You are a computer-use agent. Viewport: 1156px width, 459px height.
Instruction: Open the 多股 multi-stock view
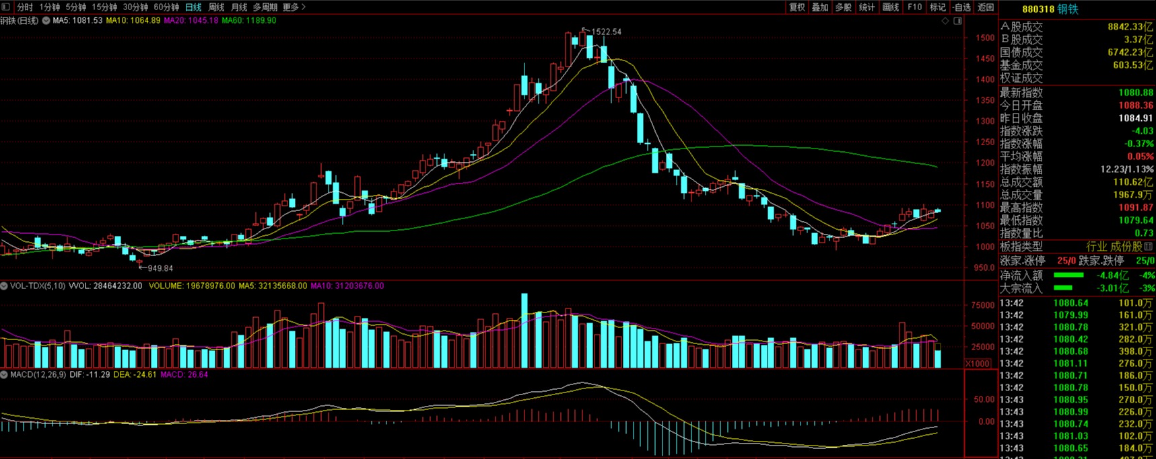[x=844, y=7]
